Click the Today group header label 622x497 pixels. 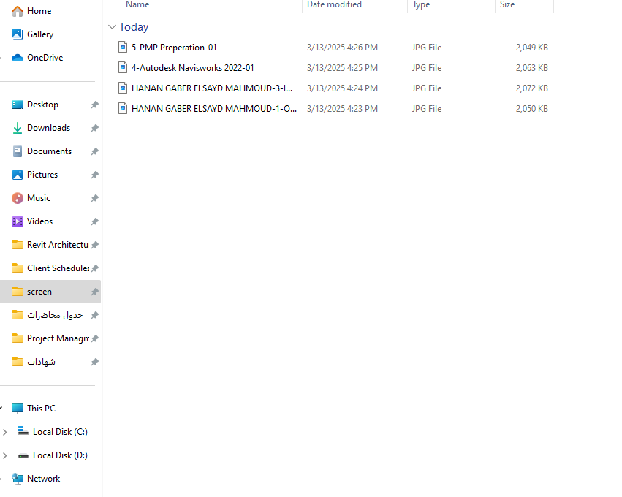[x=134, y=27]
